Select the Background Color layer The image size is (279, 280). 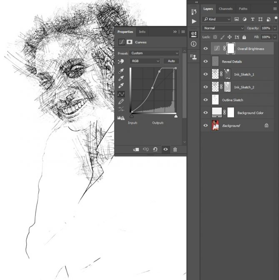[x=251, y=113]
